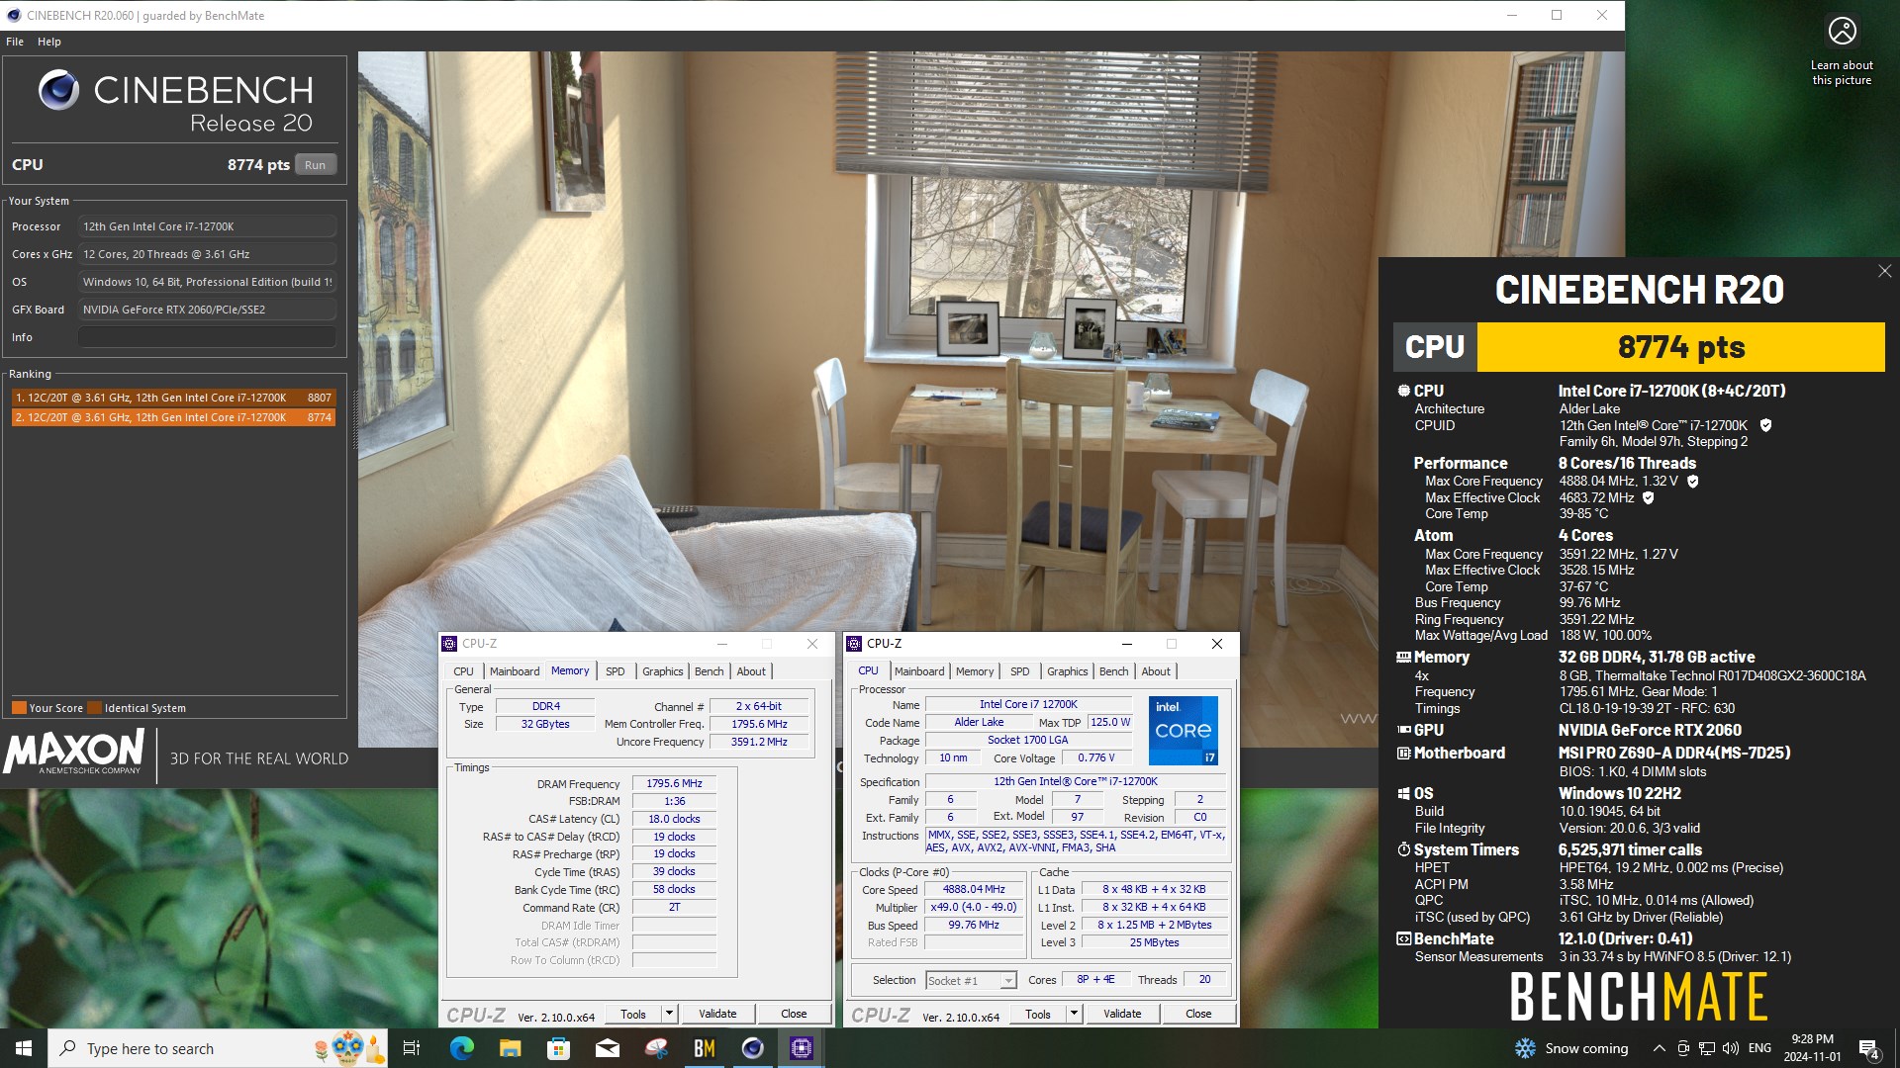The image size is (1900, 1068).
Task: Click the CPU-Z CPU window title icon
Action: (854, 644)
